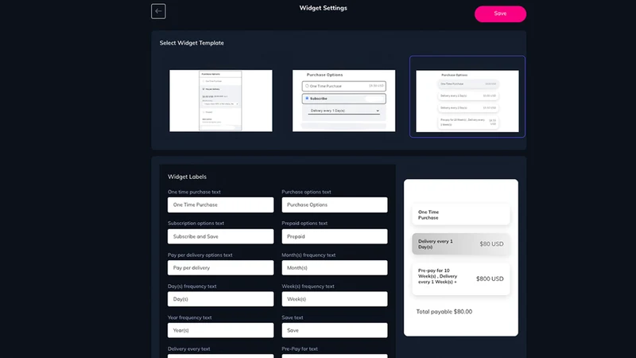Click the Widget Settings title
This screenshot has height=358, width=636.
(x=323, y=8)
